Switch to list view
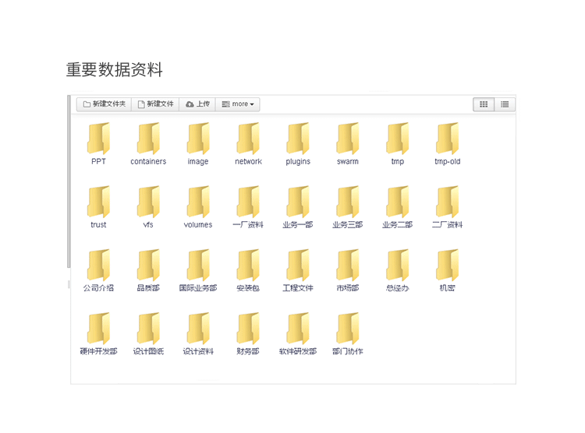The height and width of the screenshot is (433, 585). point(505,104)
